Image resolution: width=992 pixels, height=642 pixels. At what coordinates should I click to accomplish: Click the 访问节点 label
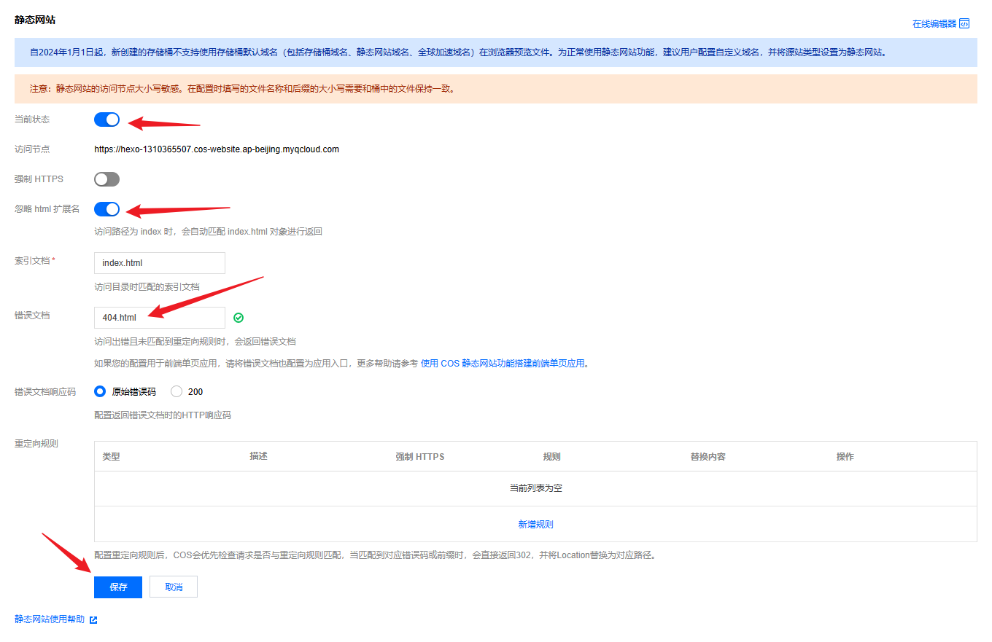(32, 149)
